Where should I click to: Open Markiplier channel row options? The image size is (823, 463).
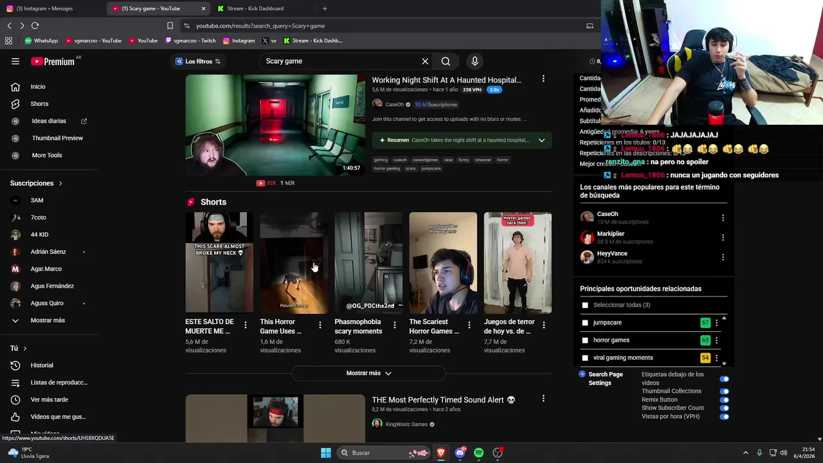point(723,237)
